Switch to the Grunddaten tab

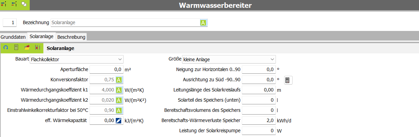tap(13, 37)
